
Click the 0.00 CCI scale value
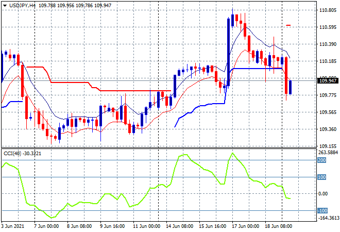tap(323, 193)
